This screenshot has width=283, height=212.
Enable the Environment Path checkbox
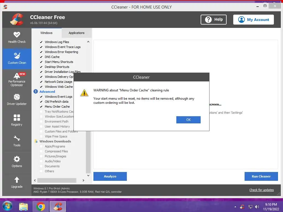coord(41,121)
